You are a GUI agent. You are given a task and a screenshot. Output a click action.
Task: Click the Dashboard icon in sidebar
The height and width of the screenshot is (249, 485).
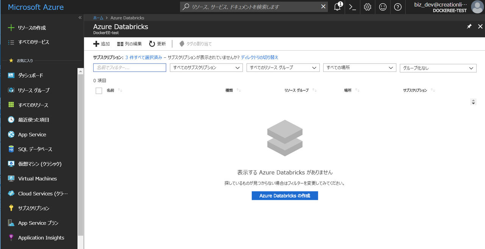tap(11, 76)
